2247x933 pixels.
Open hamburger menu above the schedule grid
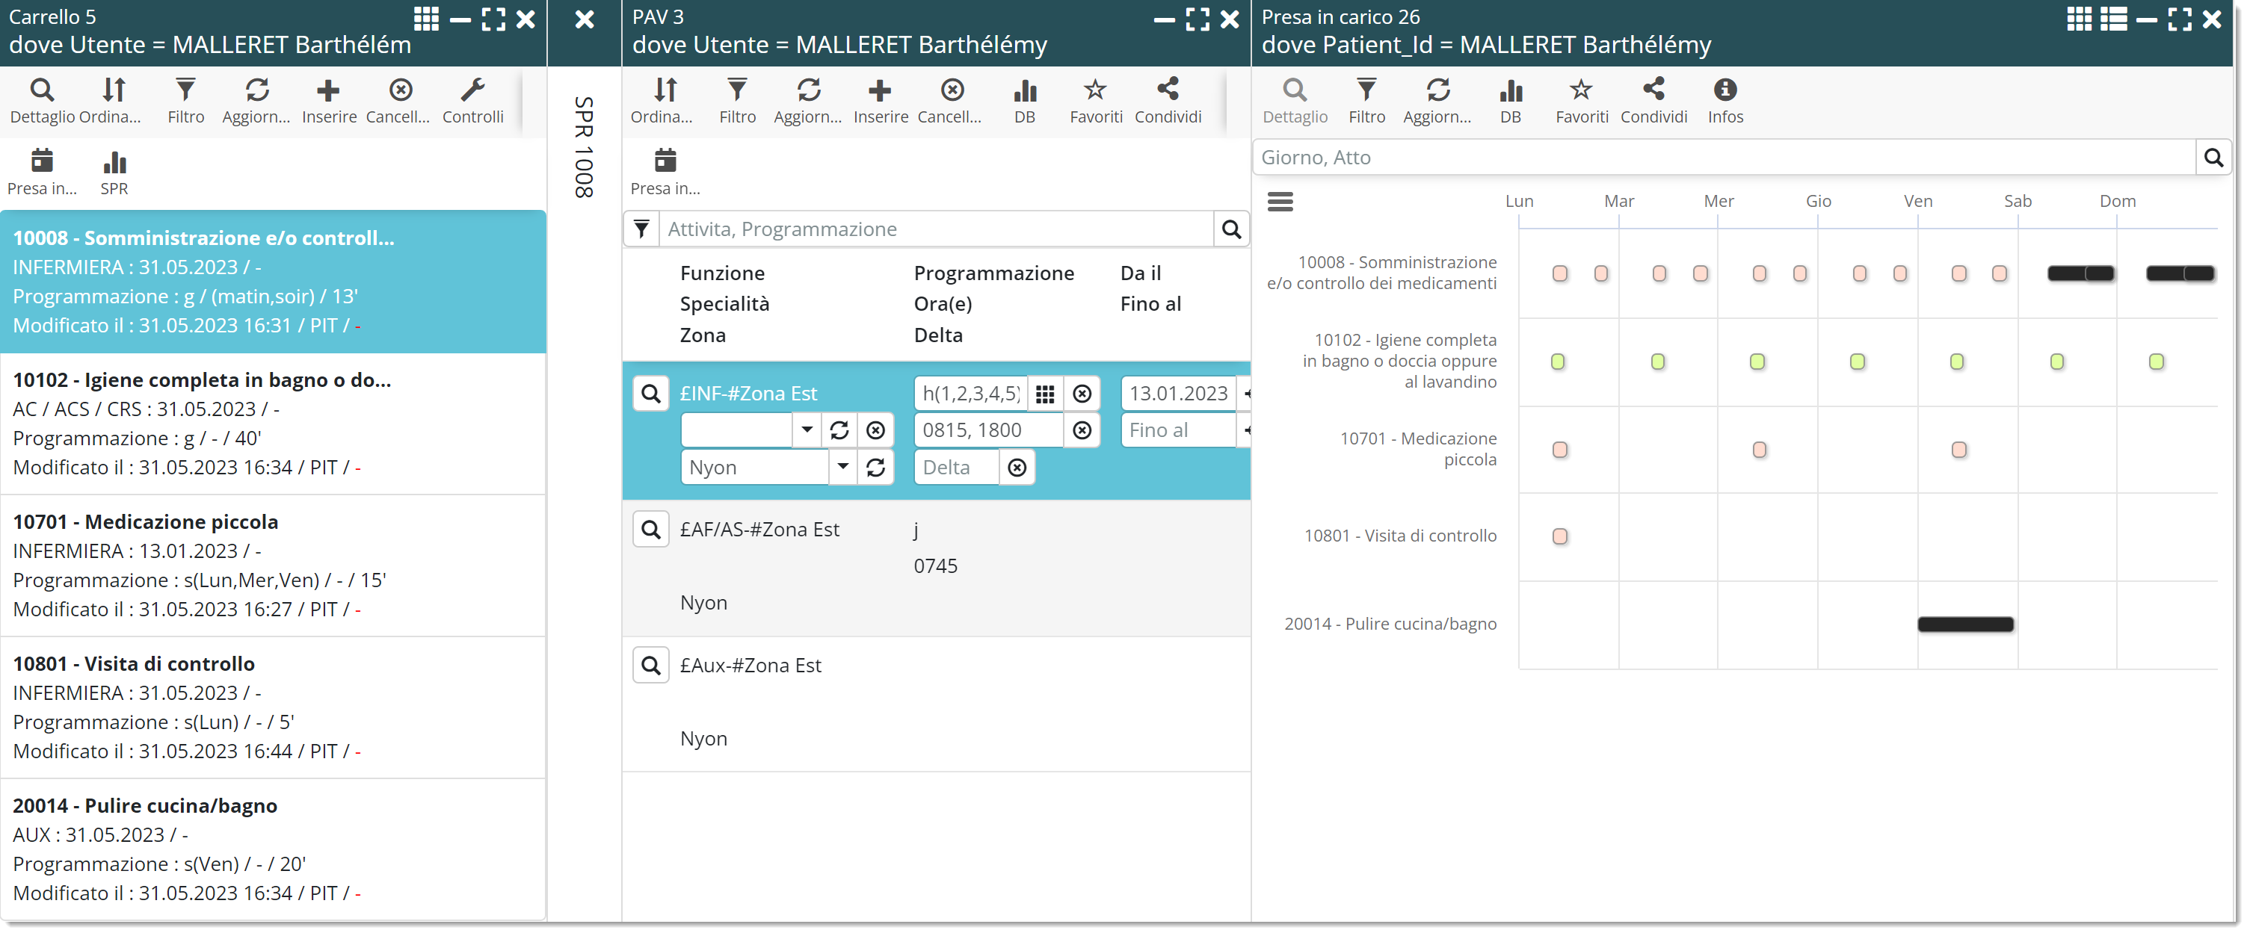pos(1280,202)
